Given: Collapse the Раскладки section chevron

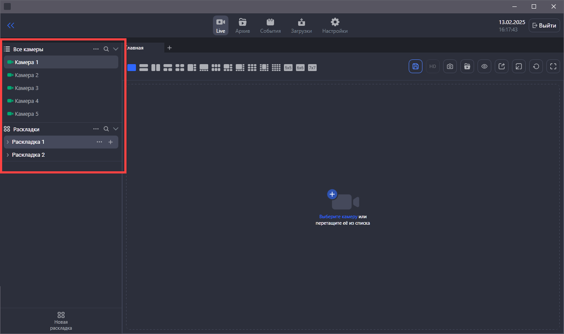Looking at the screenshot, I should pyautogui.click(x=115, y=129).
